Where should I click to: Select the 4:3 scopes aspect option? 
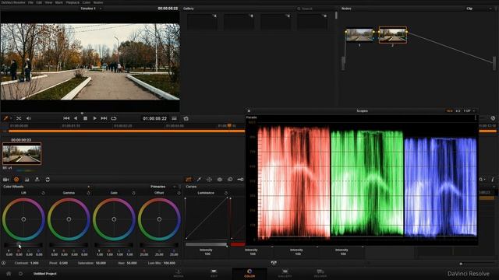pos(458,110)
